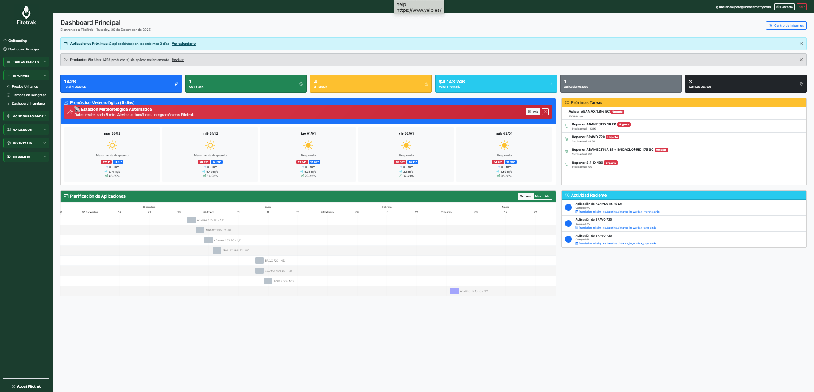The height and width of the screenshot is (392, 814).
Task: Click the warning icon on Sin Stock card
Action: 426,84
